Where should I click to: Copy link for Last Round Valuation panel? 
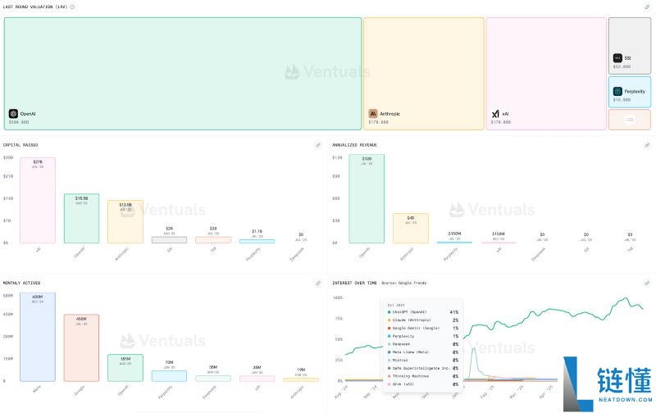[647, 7]
